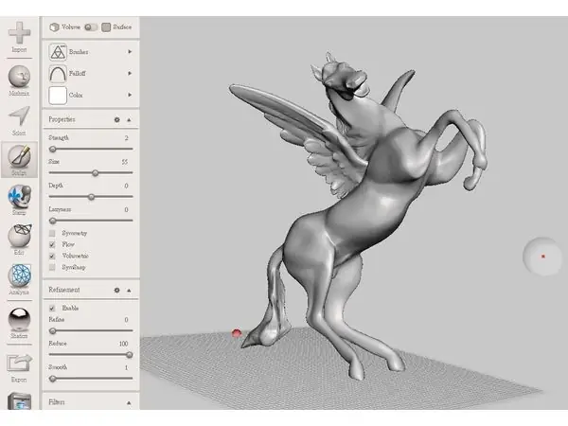This screenshot has height=426, width=568.
Task: Click the Falloff label
Action: pos(78,74)
